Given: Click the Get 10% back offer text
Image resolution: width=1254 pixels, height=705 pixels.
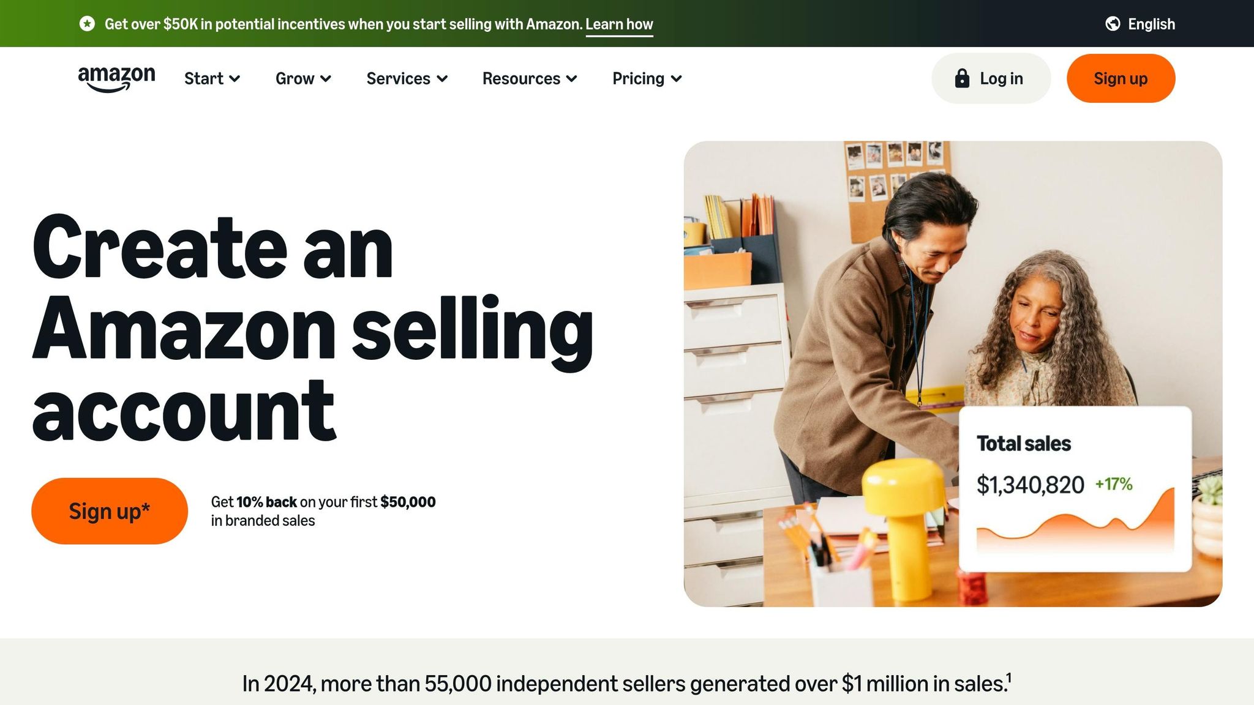Looking at the screenshot, I should (x=323, y=511).
